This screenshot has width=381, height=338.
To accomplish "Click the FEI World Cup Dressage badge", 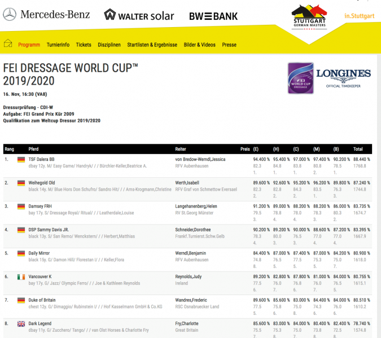I will click(x=300, y=78).
